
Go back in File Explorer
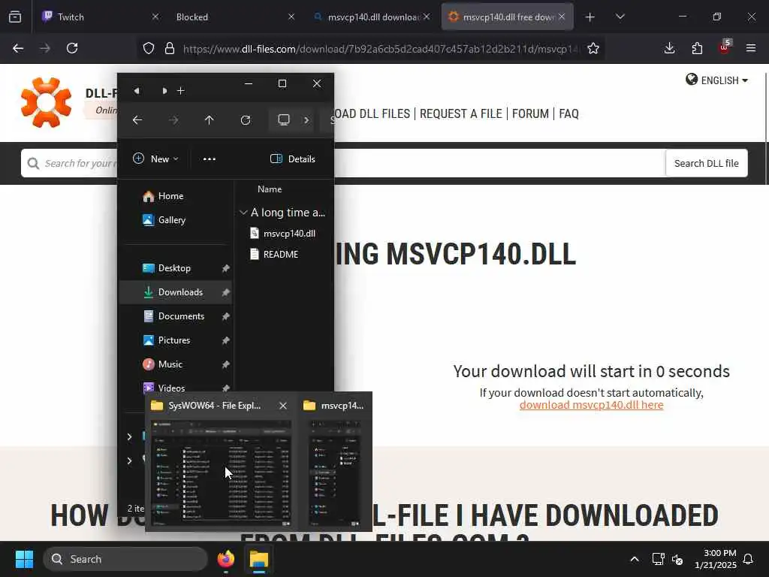[137, 120]
